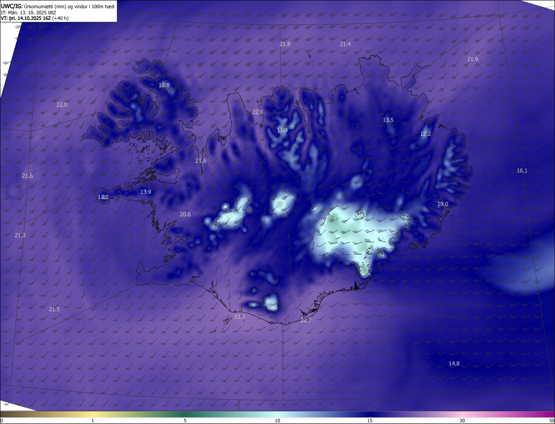Viewport: 555px width, 424px height.
Task: Click the 21.8 value label
Action: tap(285, 44)
